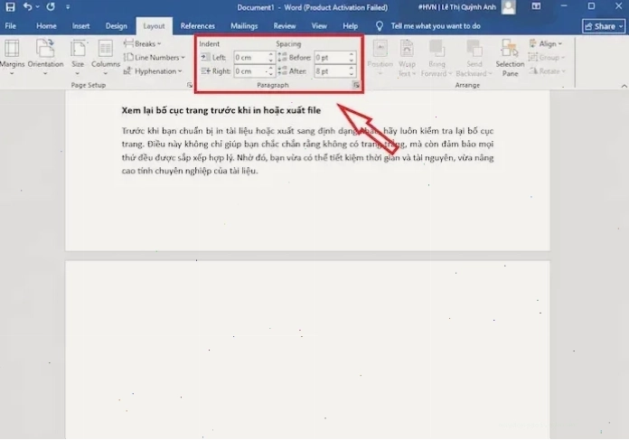Increase the Left indent with up arrow

click(271, 54)
